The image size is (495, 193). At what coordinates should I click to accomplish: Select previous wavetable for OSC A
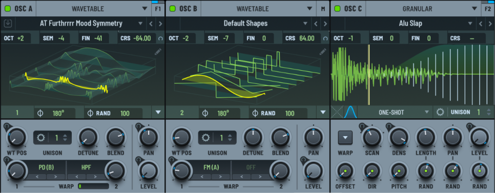click(x=151, y=24)
